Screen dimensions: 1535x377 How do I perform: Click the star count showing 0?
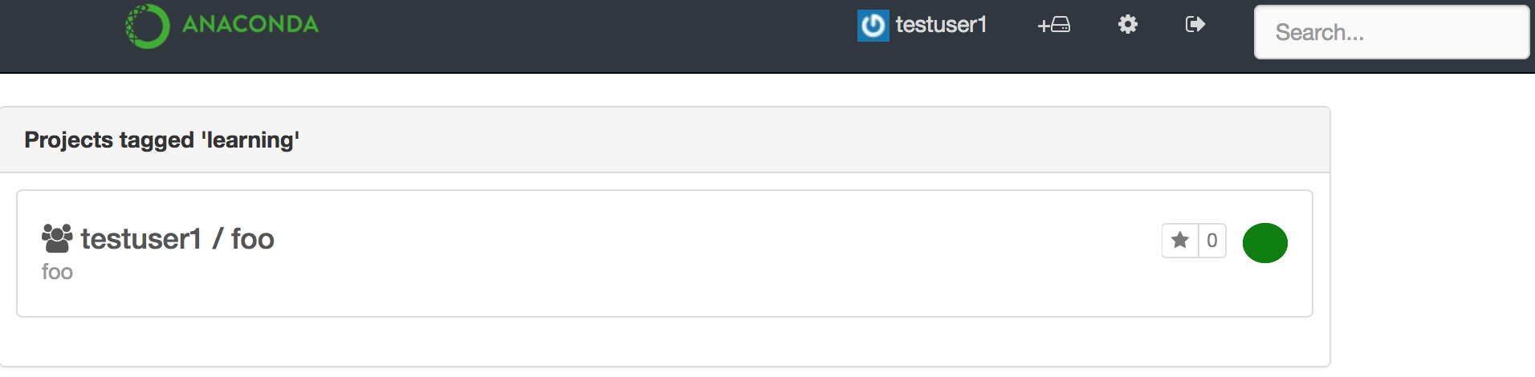click(x=1212, y=241)
